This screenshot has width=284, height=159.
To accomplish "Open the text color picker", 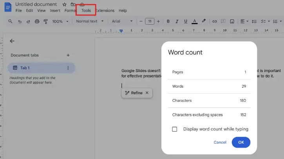I will coord(194,22).
